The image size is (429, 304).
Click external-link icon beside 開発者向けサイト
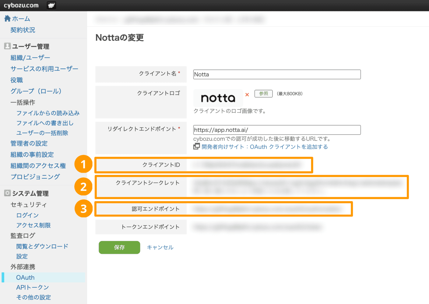(197, 147)
